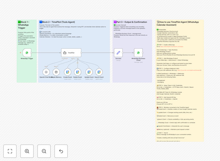Screen dimensions: 220x161
Task: Click the fit-to-view canvas button
Action: [x=10, y=151]
